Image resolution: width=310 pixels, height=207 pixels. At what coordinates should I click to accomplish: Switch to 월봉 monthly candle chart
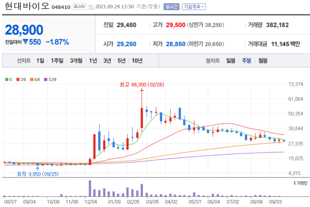pyautogui.click(x=263, y=61)
